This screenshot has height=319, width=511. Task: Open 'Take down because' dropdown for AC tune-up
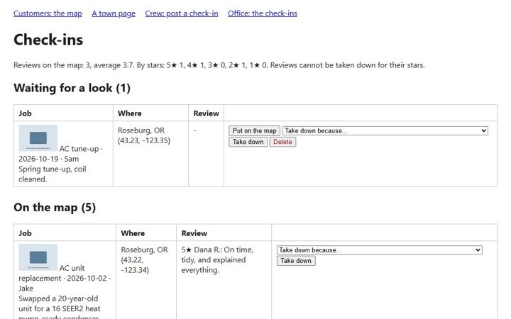coord(385,130)
